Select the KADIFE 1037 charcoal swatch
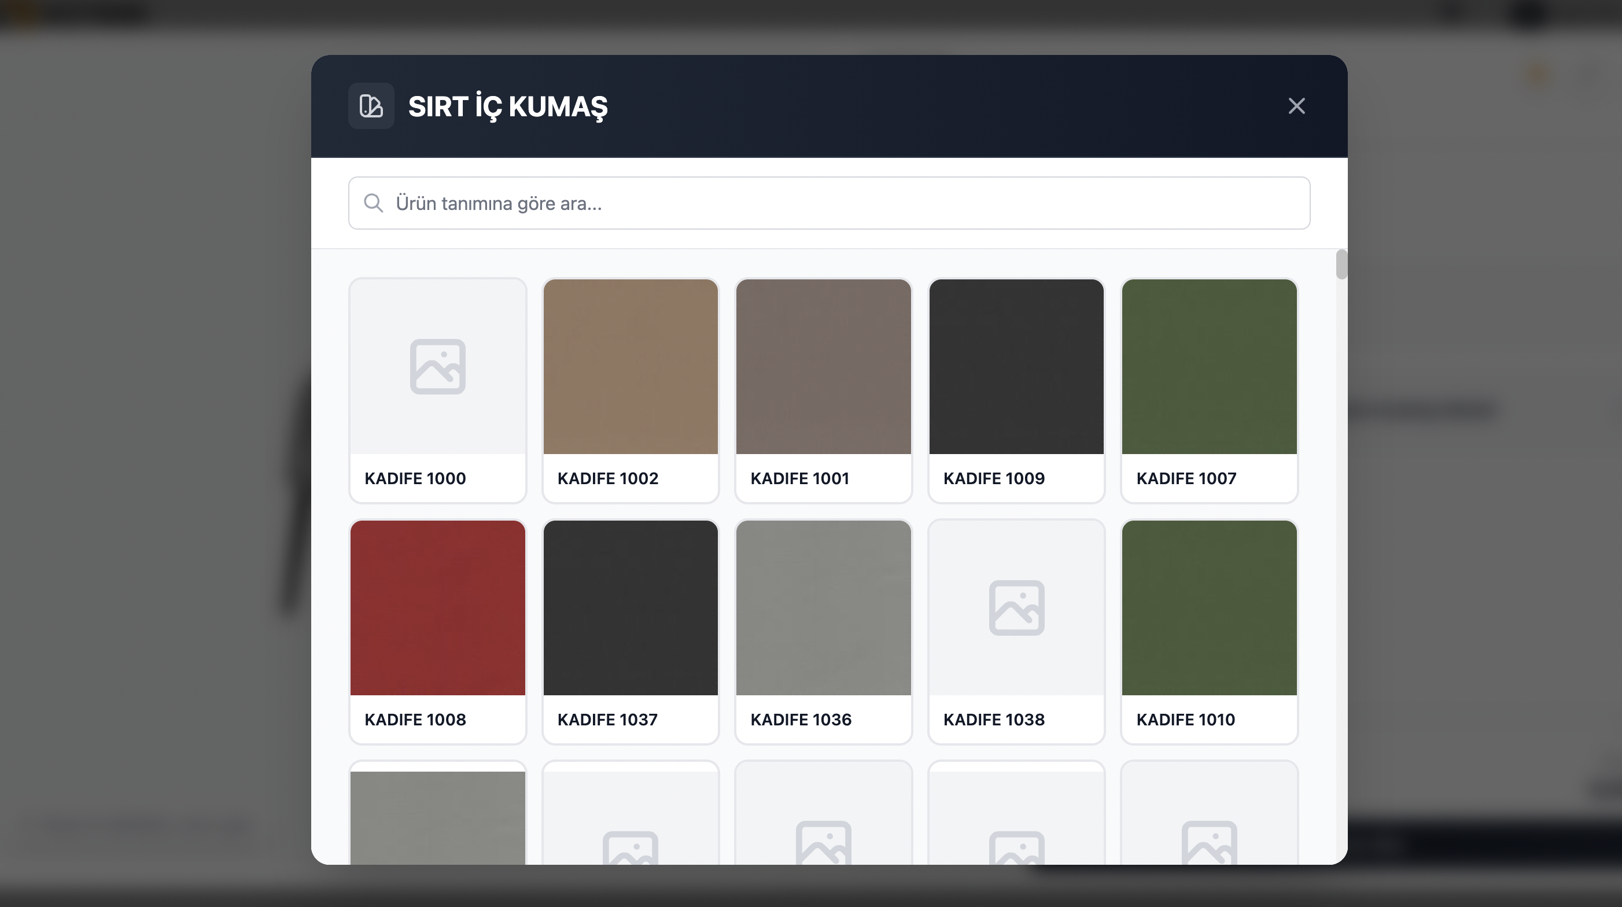Viewport: 1622px width, 907px height. pos(631,607)
